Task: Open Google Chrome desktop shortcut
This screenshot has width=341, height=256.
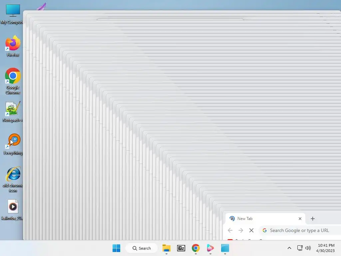Action: coord(13,81)
